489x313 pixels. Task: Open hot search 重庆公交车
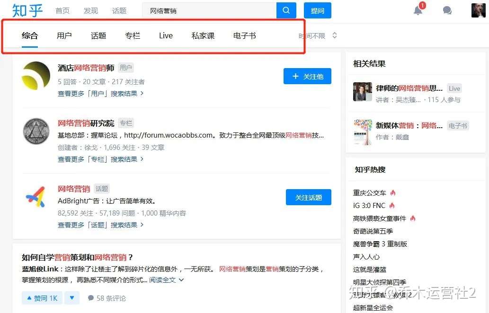pyautogui.click(x=370, y=193)
